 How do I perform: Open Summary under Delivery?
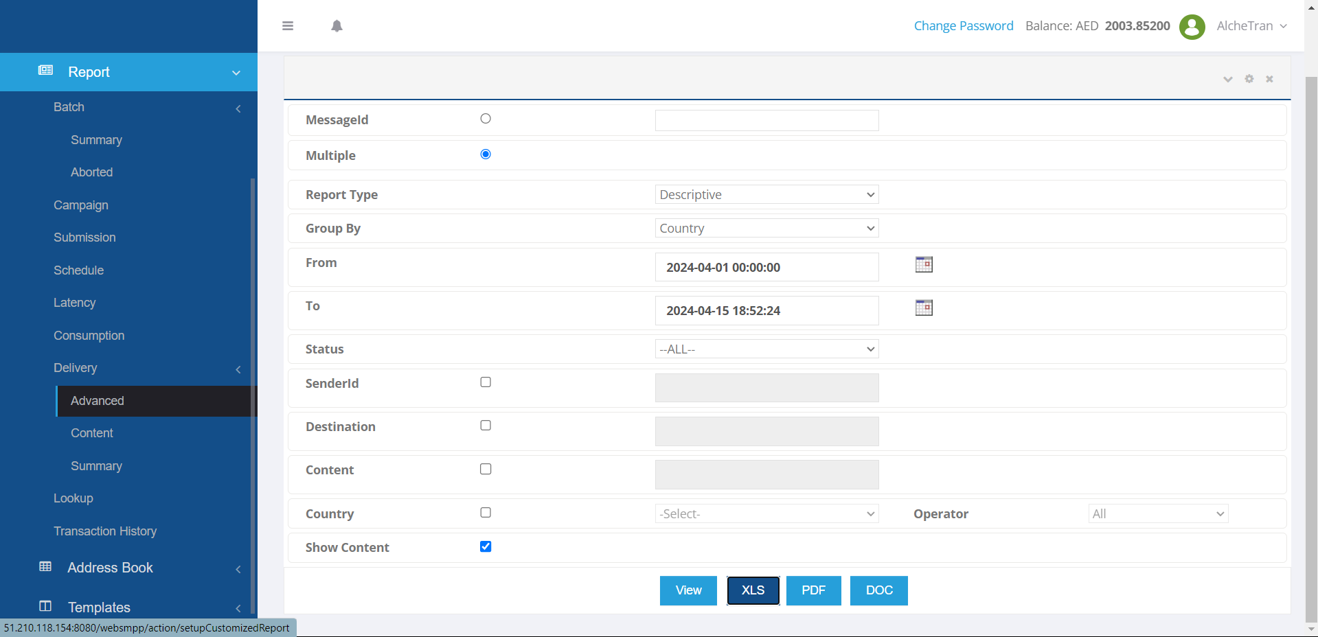click(96, 466)
